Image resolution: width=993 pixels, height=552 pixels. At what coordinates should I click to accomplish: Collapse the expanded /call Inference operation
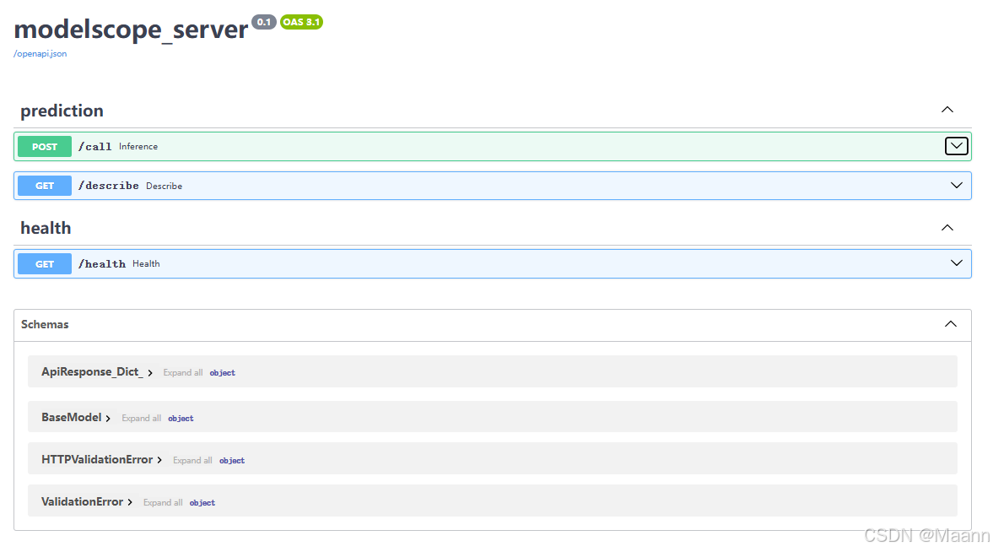point(956,145)
